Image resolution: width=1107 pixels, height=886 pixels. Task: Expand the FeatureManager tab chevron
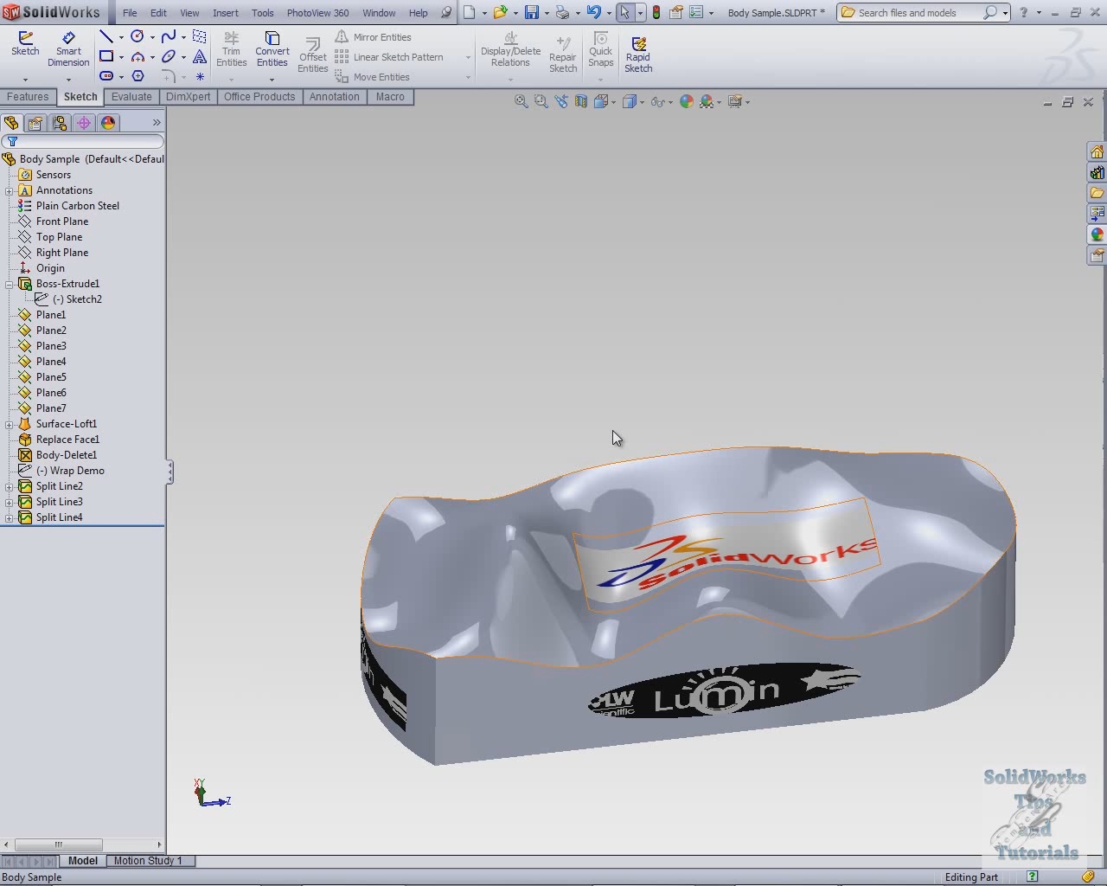pyautogui.click(x=157, y=123)
